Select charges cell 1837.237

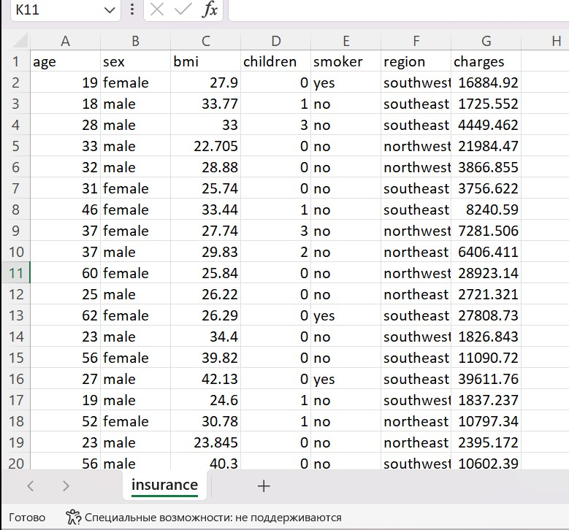[x=486, y=400]
